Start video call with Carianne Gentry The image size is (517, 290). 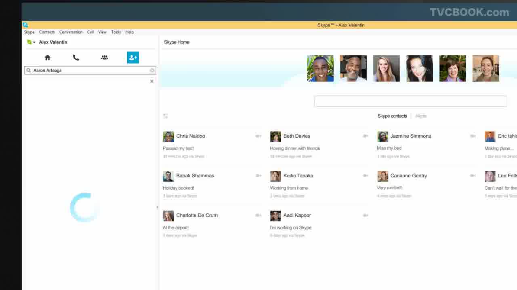[x=473, y=176]
